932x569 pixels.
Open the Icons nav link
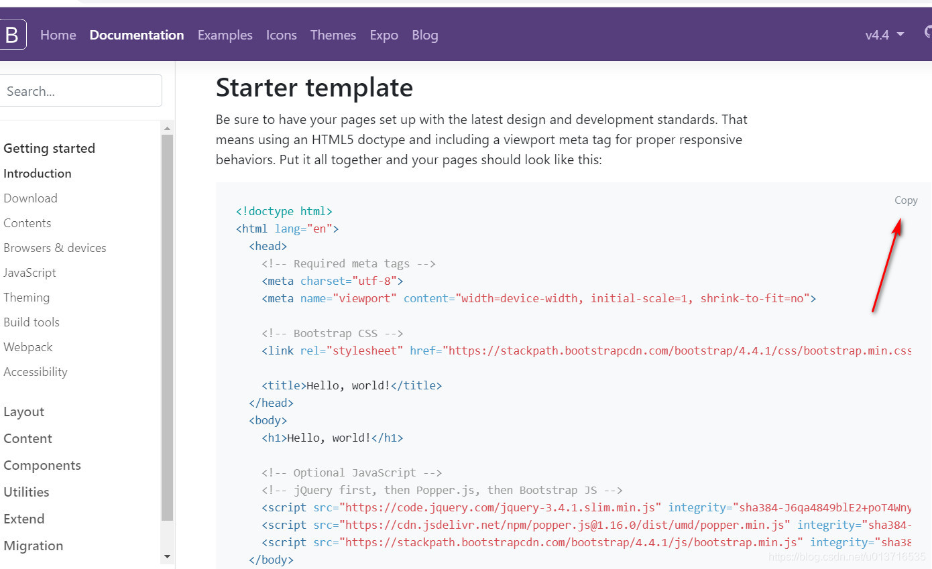[x=282, y=35]
